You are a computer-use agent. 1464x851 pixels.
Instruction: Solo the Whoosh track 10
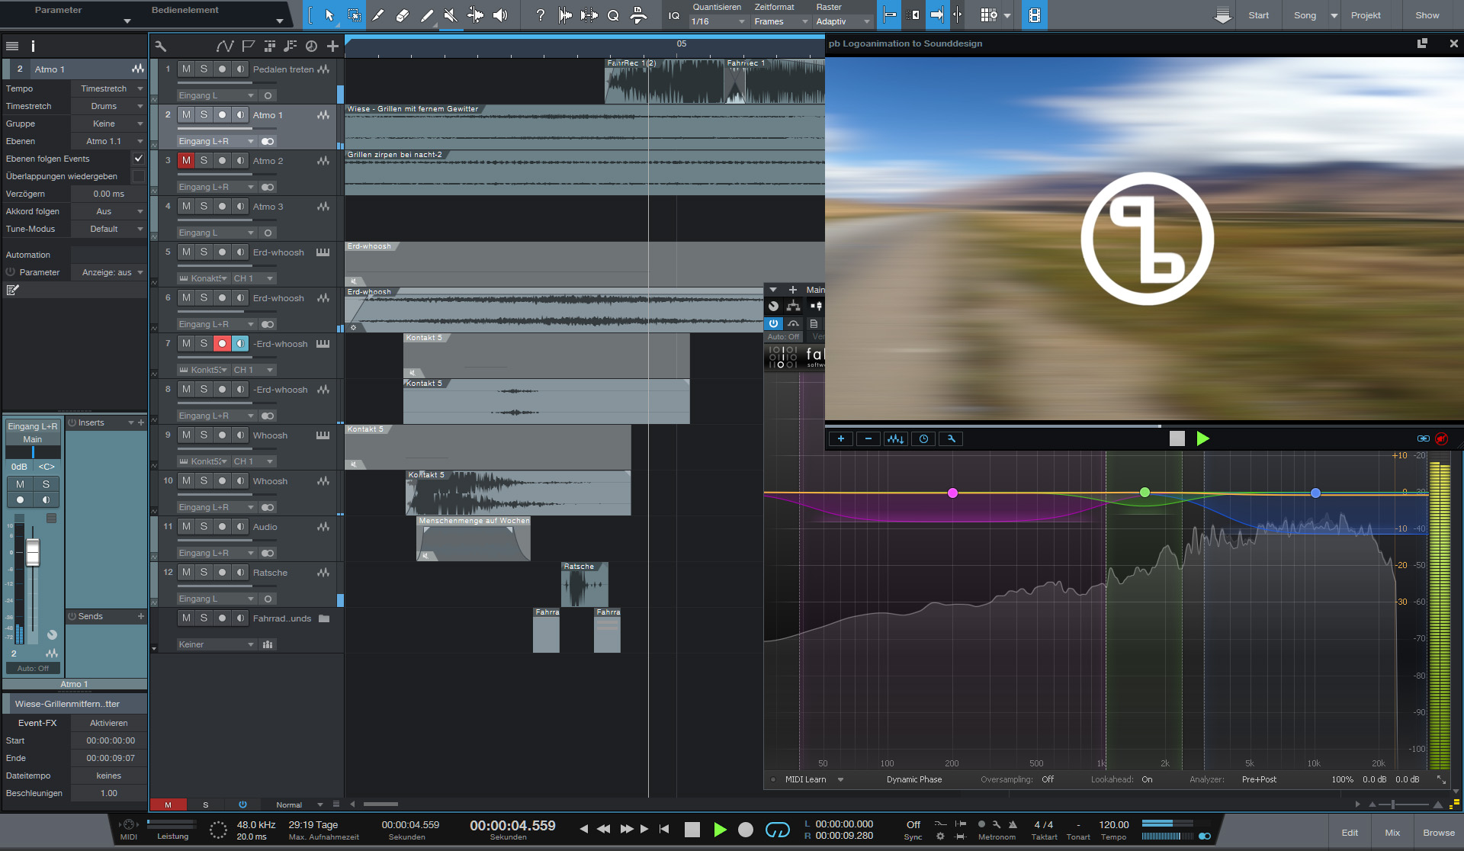(204, 480)
